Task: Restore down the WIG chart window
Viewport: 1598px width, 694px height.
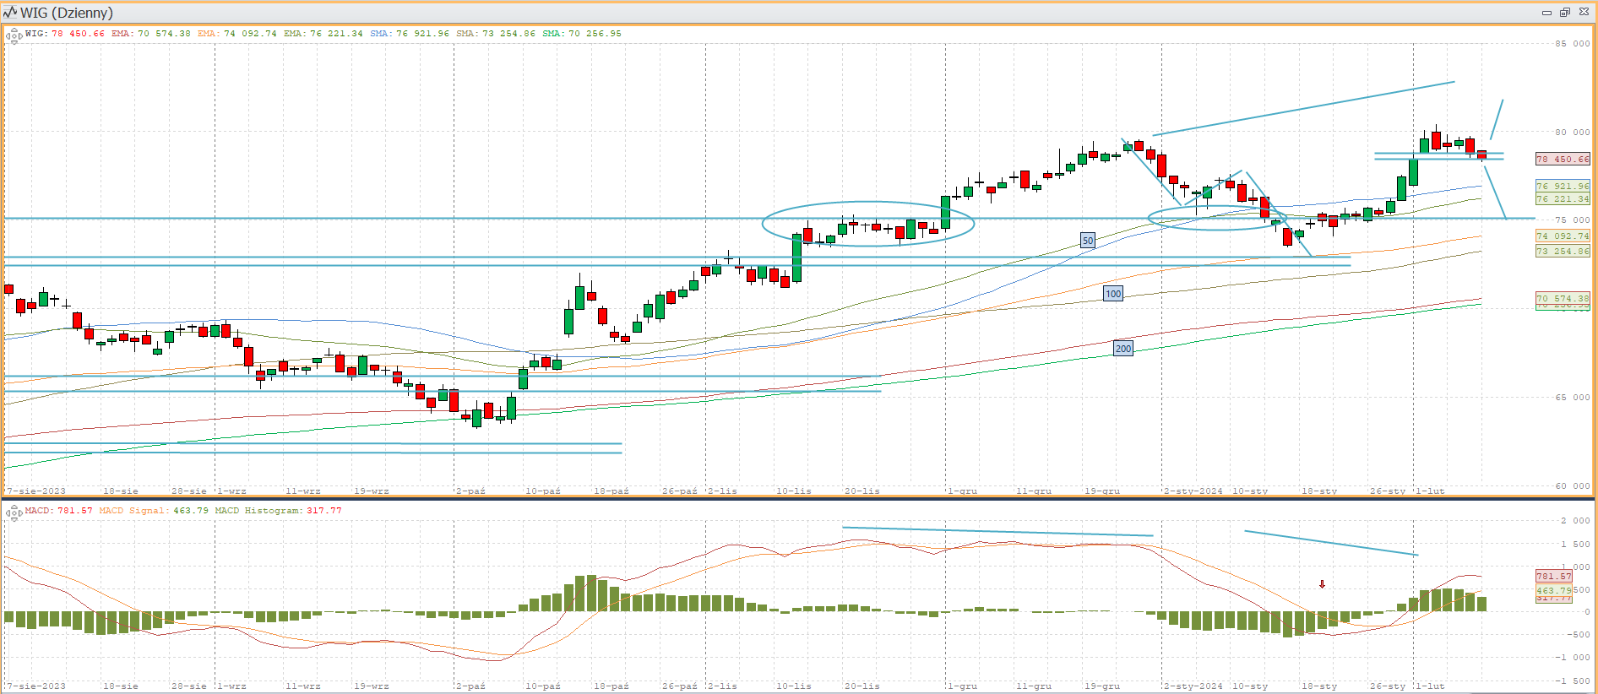Action: [x=1564, y=13]
